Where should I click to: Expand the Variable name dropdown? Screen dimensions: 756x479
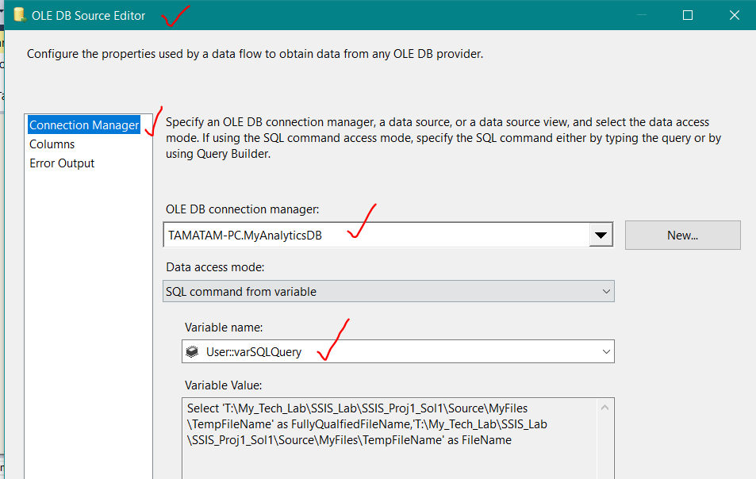point(605,351)
